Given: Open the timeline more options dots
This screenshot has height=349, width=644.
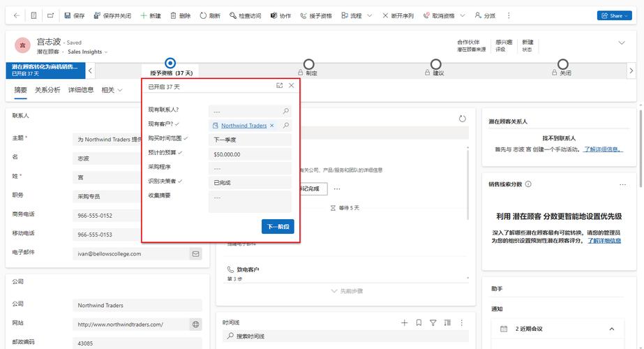Looking at the screenshot, I should tap(462, 322).
